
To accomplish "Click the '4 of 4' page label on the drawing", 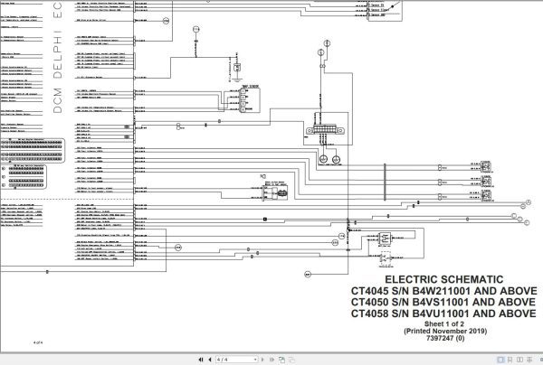I will (x=38, y=342).
